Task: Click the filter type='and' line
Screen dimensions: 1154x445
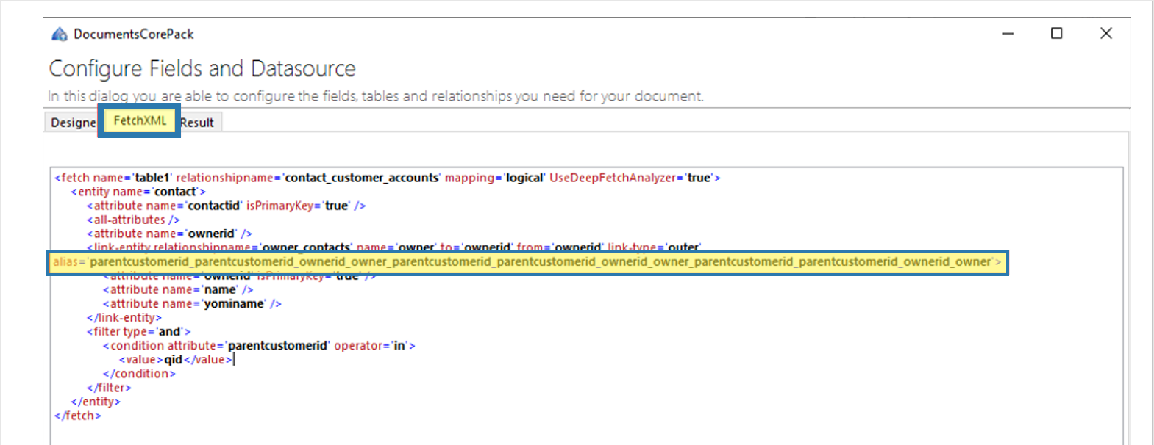Action: [138, 332]
